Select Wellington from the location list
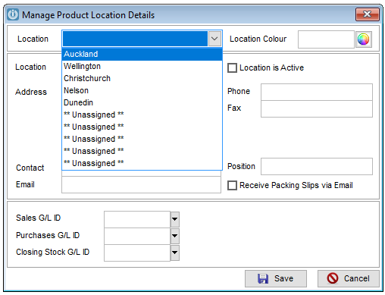This screenshot has height=295, width=385. 142,66
